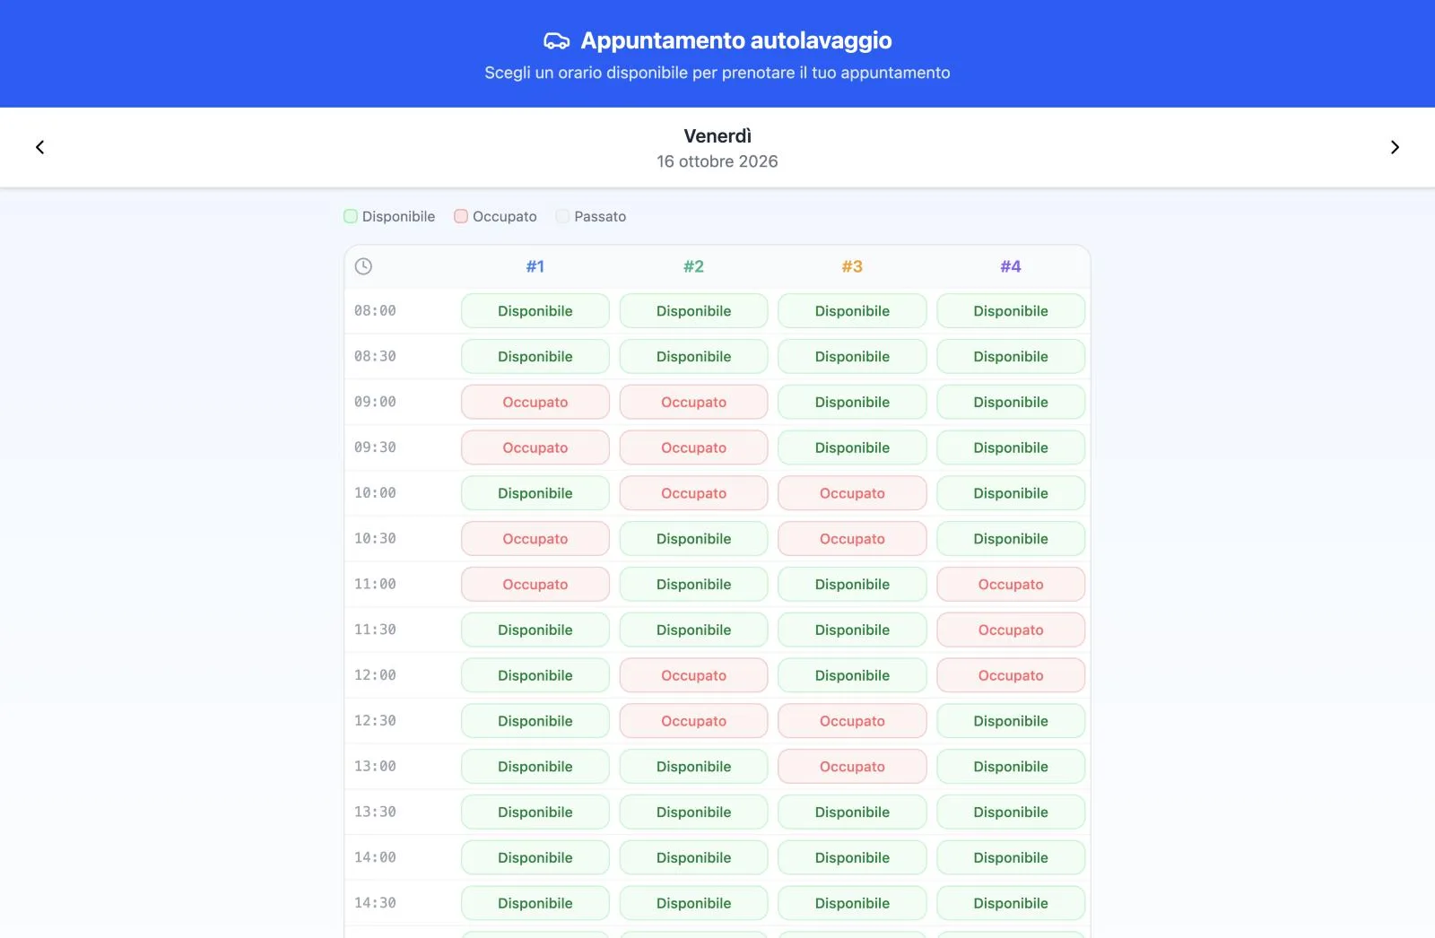Select bay #1 column header

click(x=535, y=266)
